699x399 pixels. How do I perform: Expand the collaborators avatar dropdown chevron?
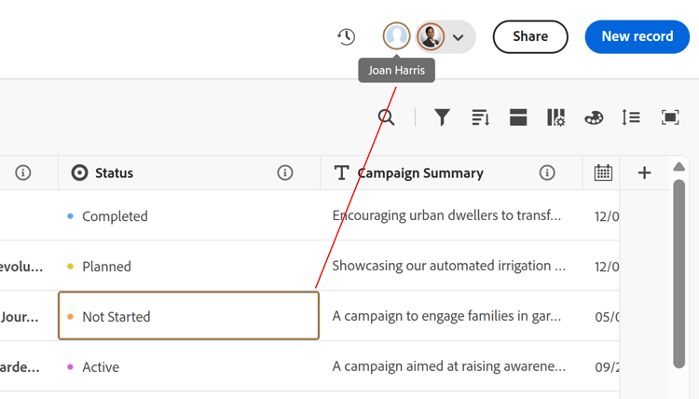(x=459, y=37)
